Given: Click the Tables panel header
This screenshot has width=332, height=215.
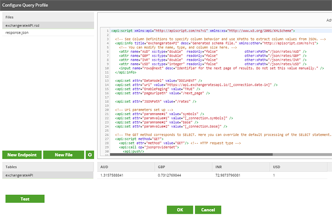Looking at the screenshot, I should [x=48, y=167].
